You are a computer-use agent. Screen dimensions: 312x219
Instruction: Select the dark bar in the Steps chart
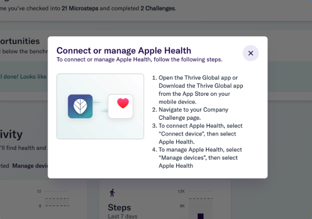201,216
